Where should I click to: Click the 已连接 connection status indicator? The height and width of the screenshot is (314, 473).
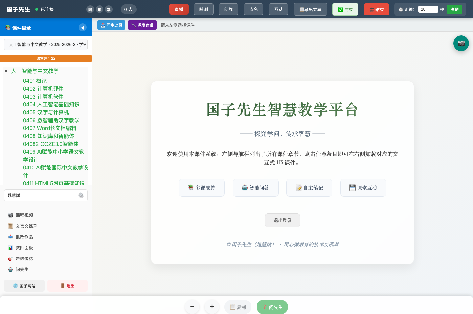(x=45, y=9)
